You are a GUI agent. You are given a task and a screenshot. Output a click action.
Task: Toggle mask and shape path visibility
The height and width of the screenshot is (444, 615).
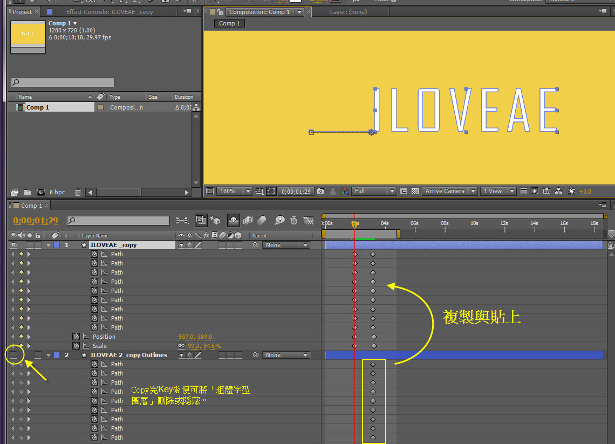(x=271, y=192)
